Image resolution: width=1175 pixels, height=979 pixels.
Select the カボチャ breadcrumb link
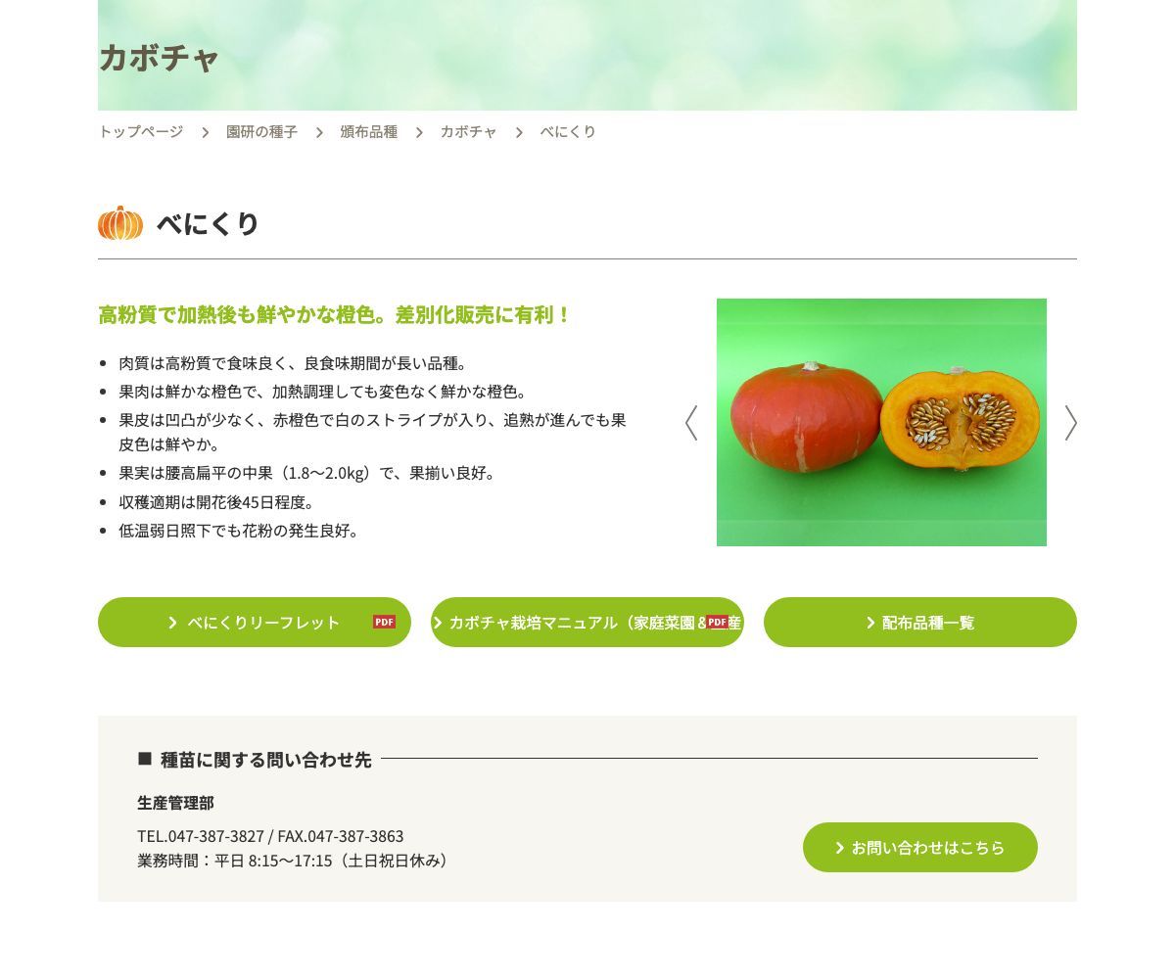point(468,131)
